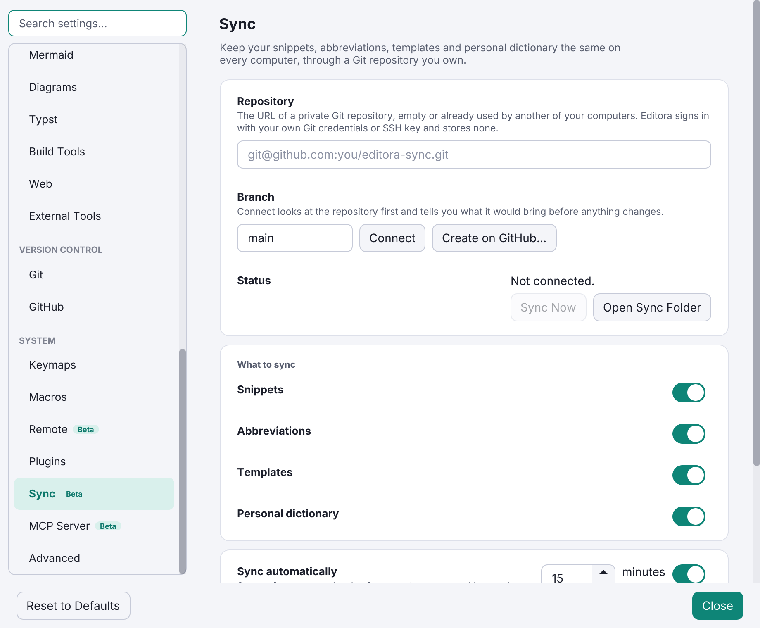Open GitHub settings page
The height and width of the screenshot is (628, 760).
(x=94, y=307)
